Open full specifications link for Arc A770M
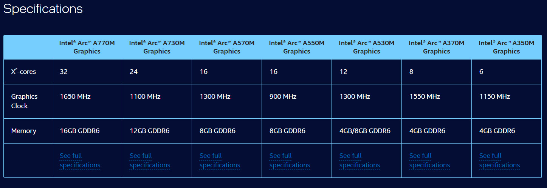The image size is (547, 188). click(x=80, y=160)
